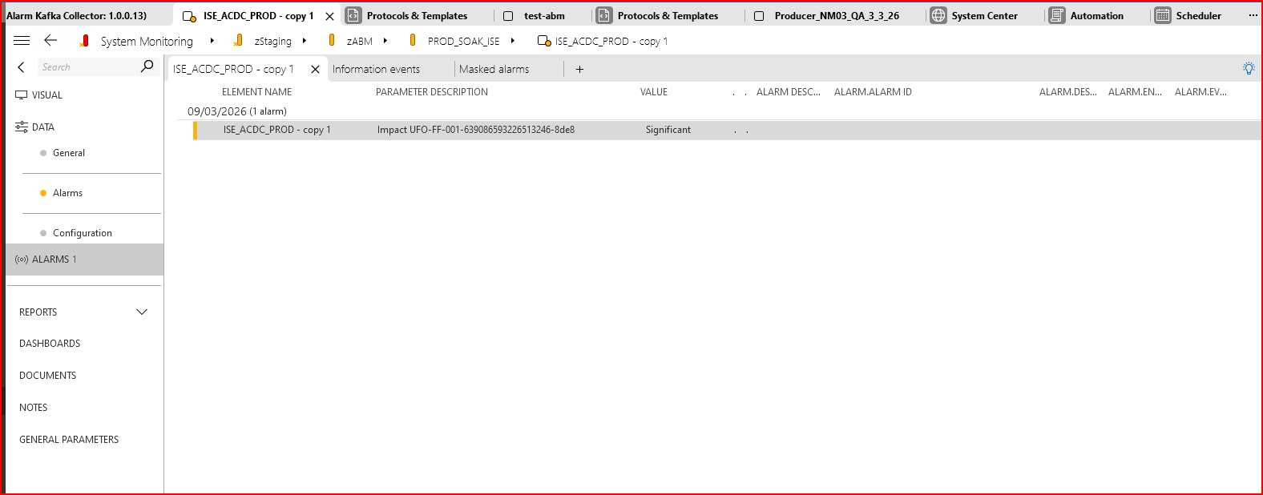1263x495 pixels.
Task: Add a new alarm tab with plus
Action: [x=579, y=70]
